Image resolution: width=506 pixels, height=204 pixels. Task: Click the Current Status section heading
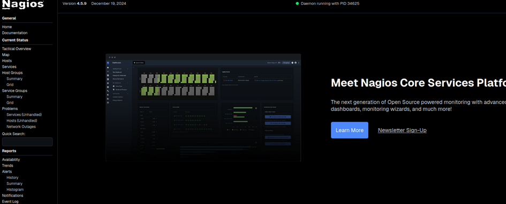(x=15, y=40)
